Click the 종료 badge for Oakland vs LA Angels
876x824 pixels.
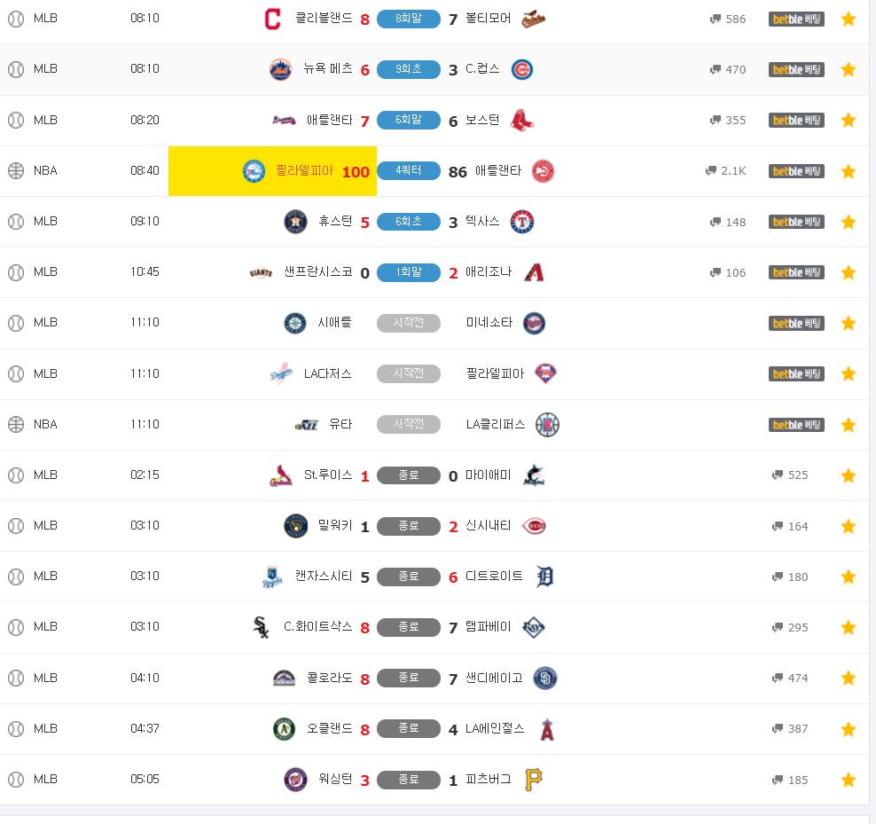click(x=409, y=728)
